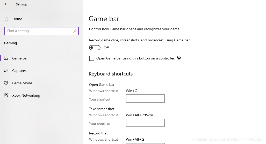This screenshot has height=144, width=266.
Task: Click the Win+Alt+G shortcut text
Action: click(x=135, y=139)
